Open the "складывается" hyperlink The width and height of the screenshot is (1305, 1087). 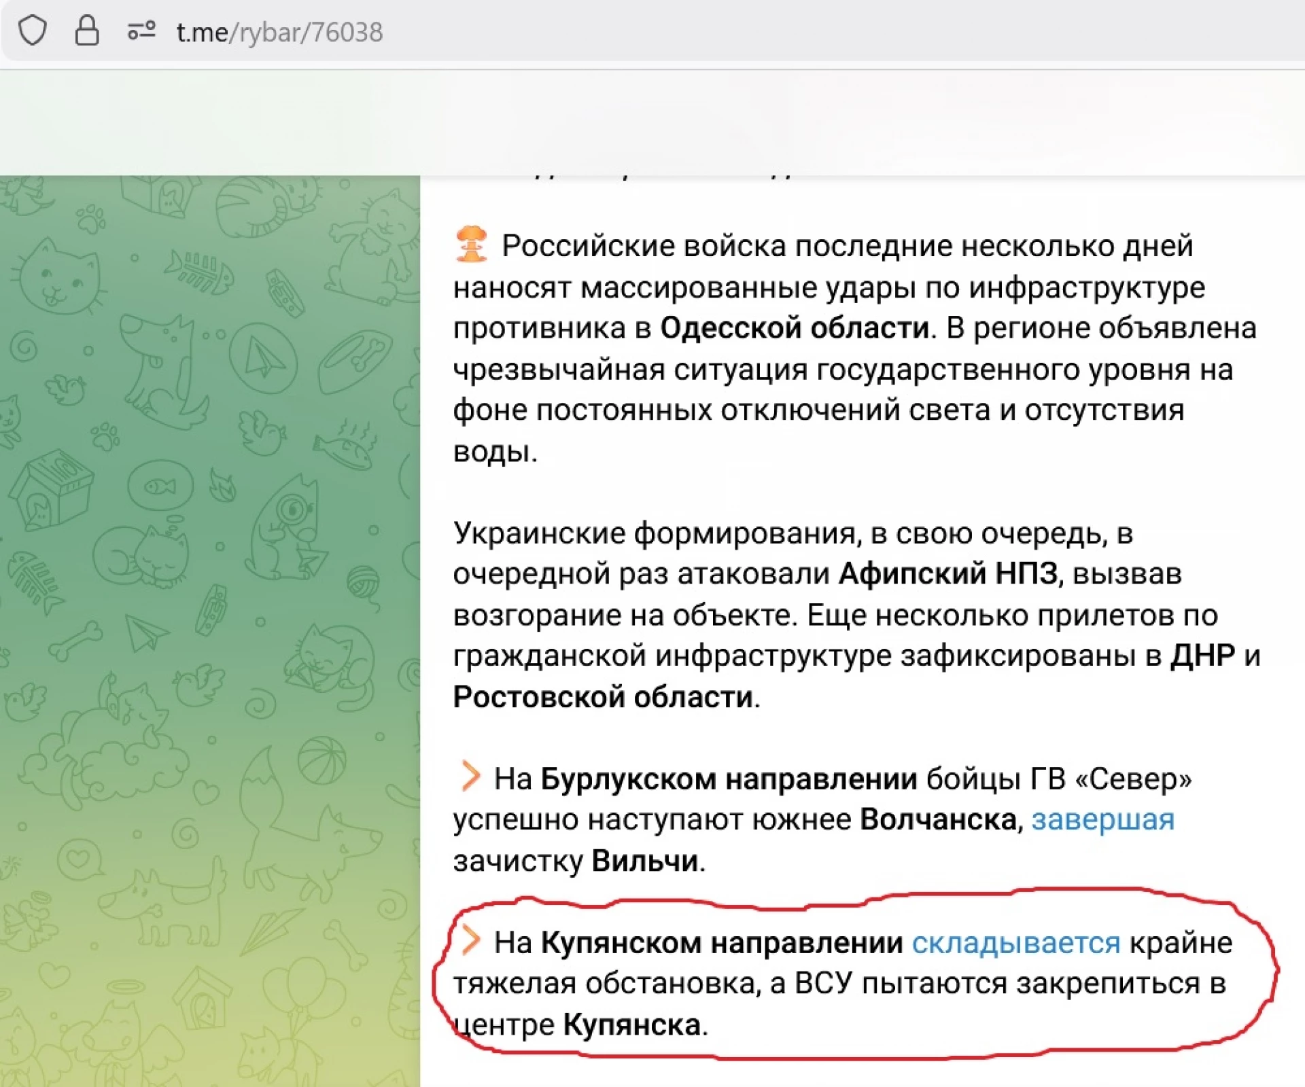[1015, 942]
